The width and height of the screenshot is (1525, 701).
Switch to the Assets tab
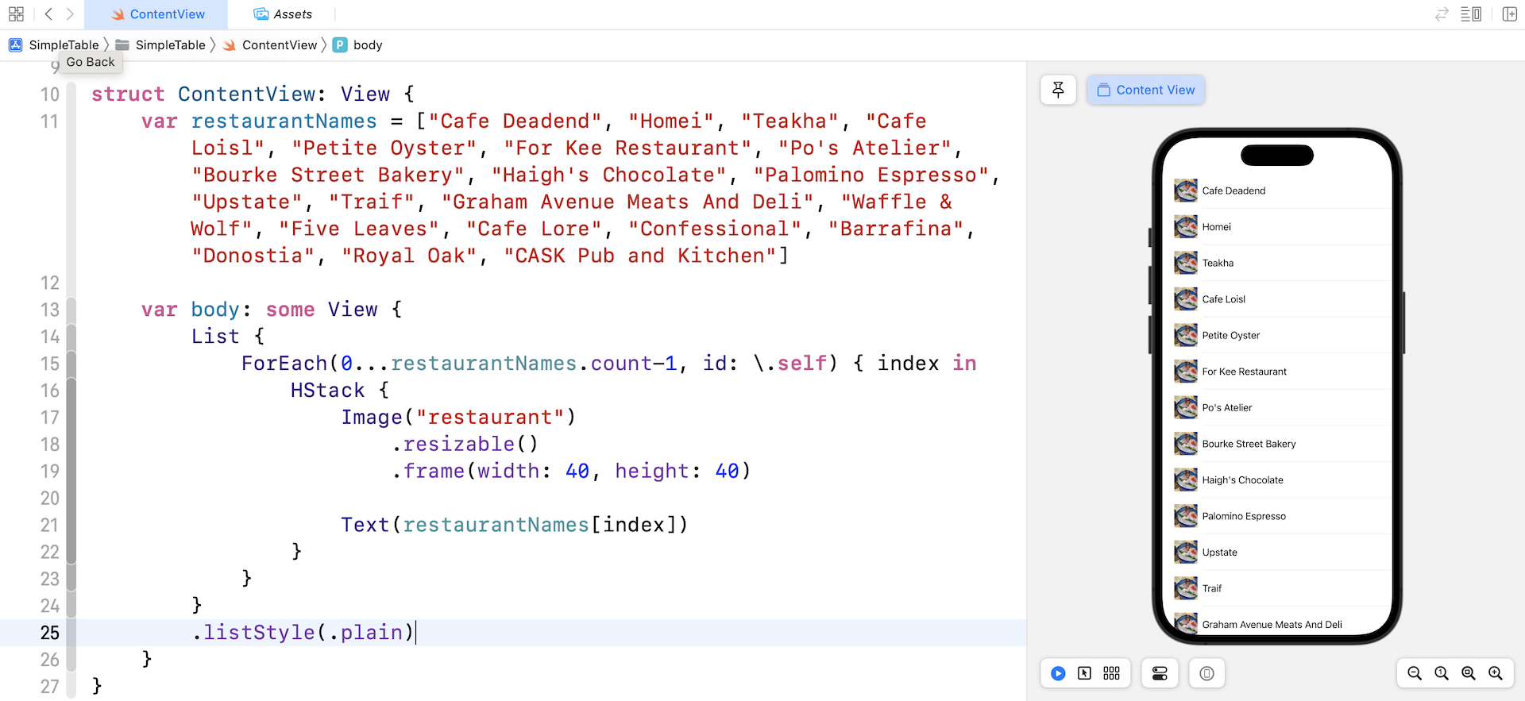(x=283, y=14)
